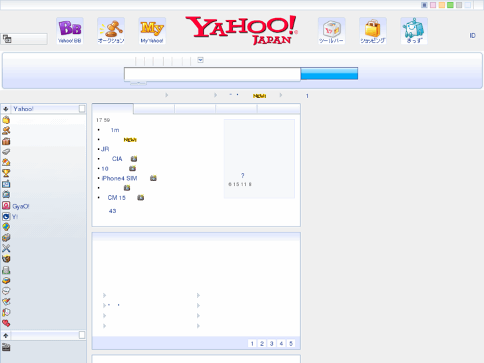Open the shopping bag icon in sidebar
This screenshot has height=363, width=484.
pyautogui.click(x=6, y=120)
